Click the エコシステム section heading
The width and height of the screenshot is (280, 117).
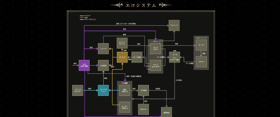click(x=140, y=5)
